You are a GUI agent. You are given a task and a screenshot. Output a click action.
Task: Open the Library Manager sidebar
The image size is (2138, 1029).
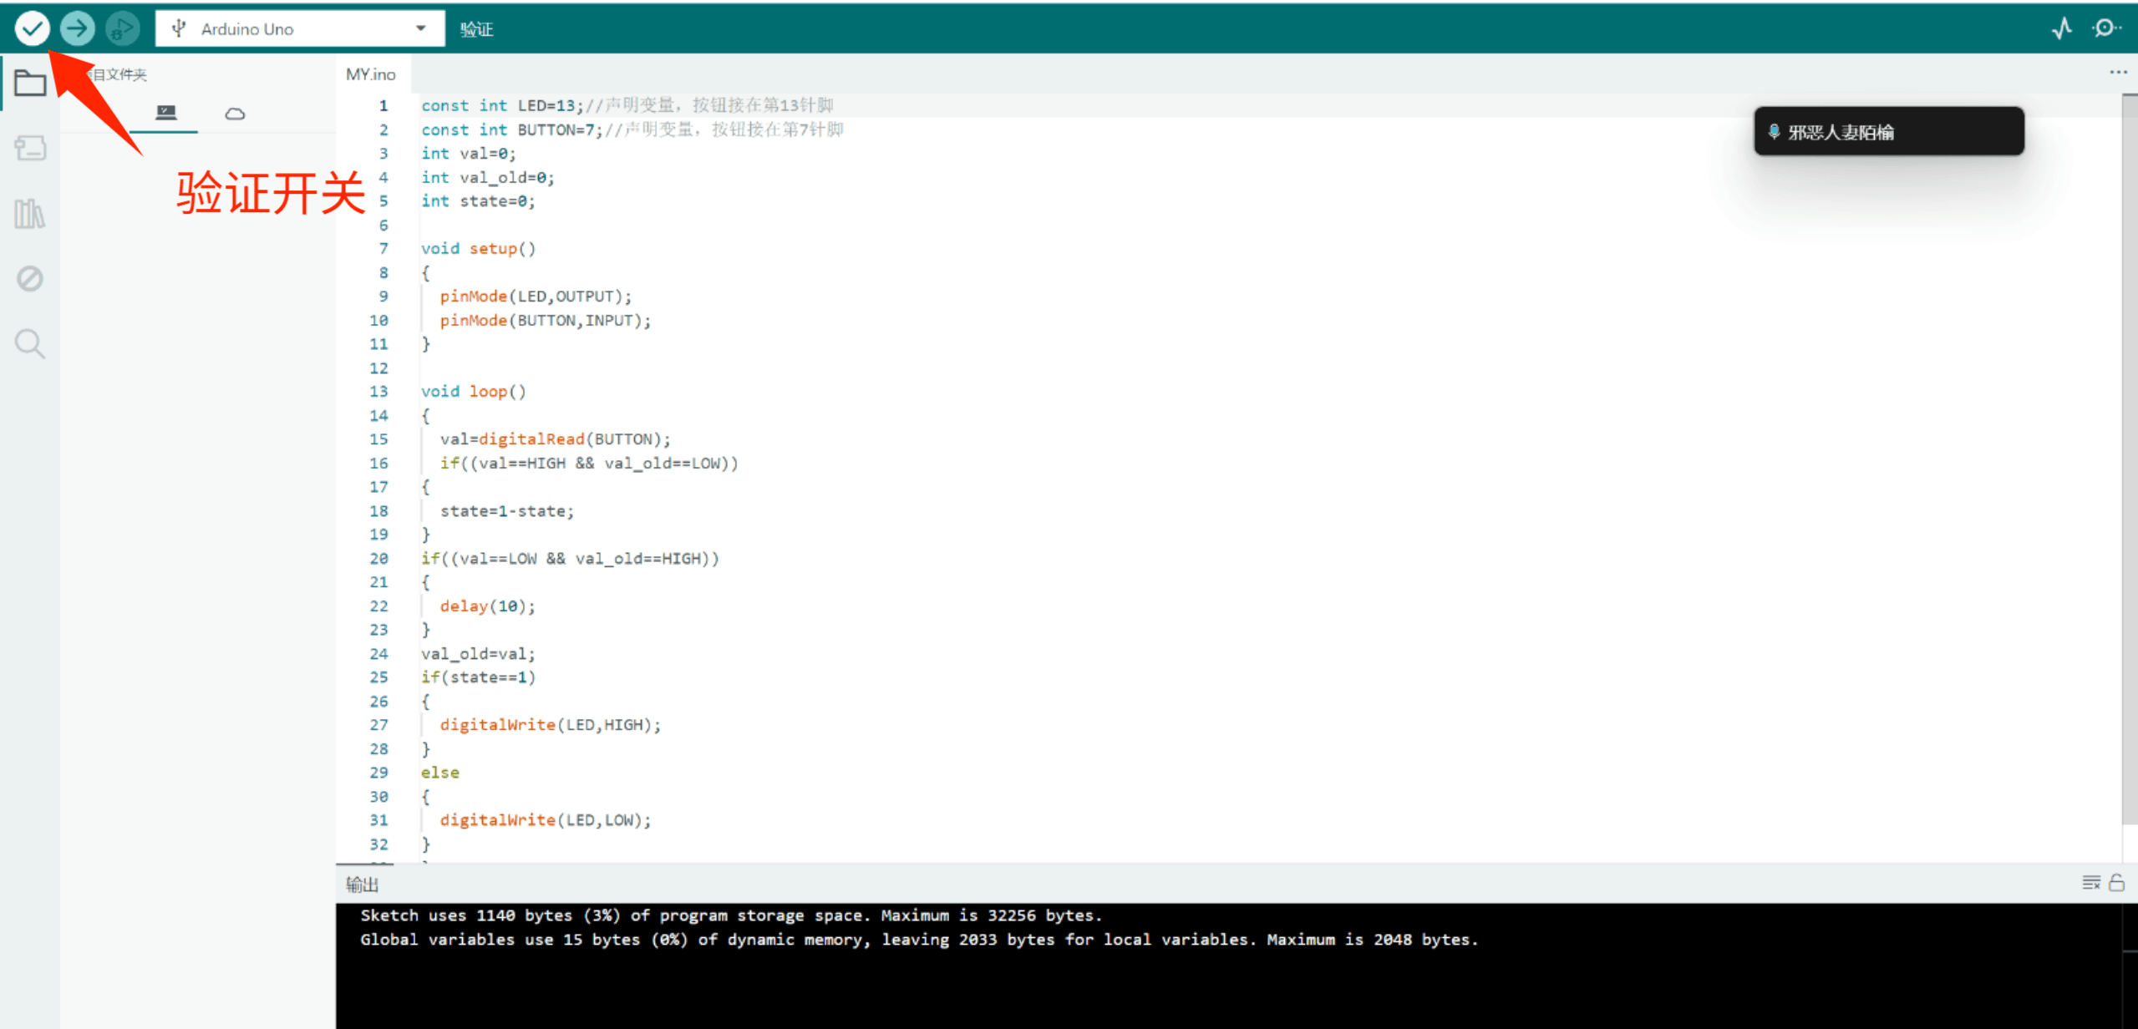tap(30, 214)
